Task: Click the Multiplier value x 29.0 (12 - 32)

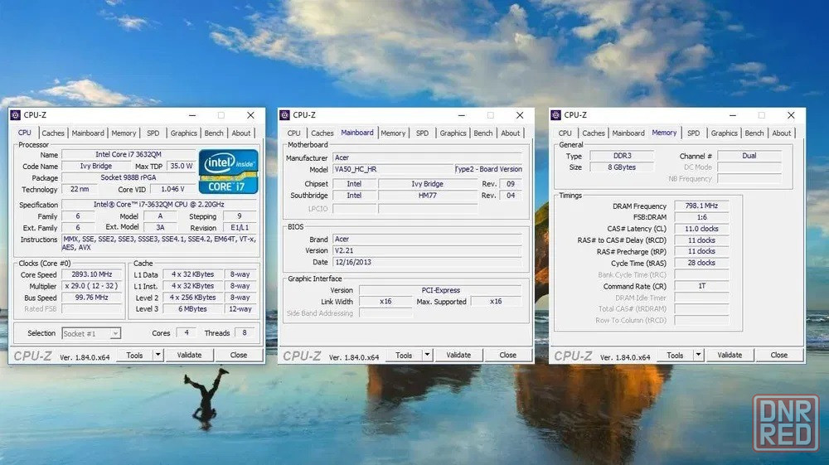Action: 92,286
